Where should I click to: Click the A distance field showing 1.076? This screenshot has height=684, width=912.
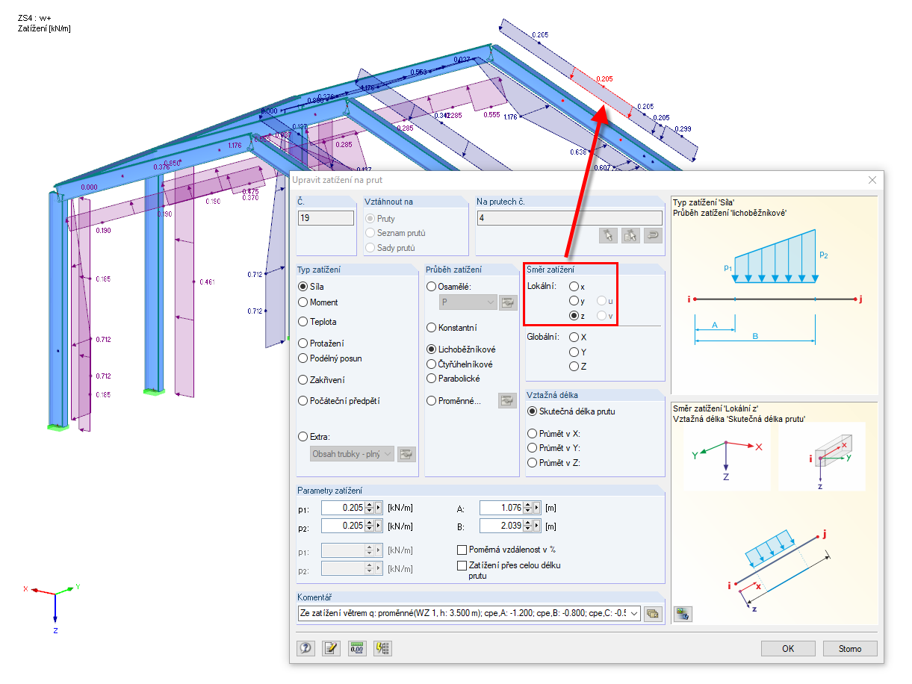(x=502, y=508)
